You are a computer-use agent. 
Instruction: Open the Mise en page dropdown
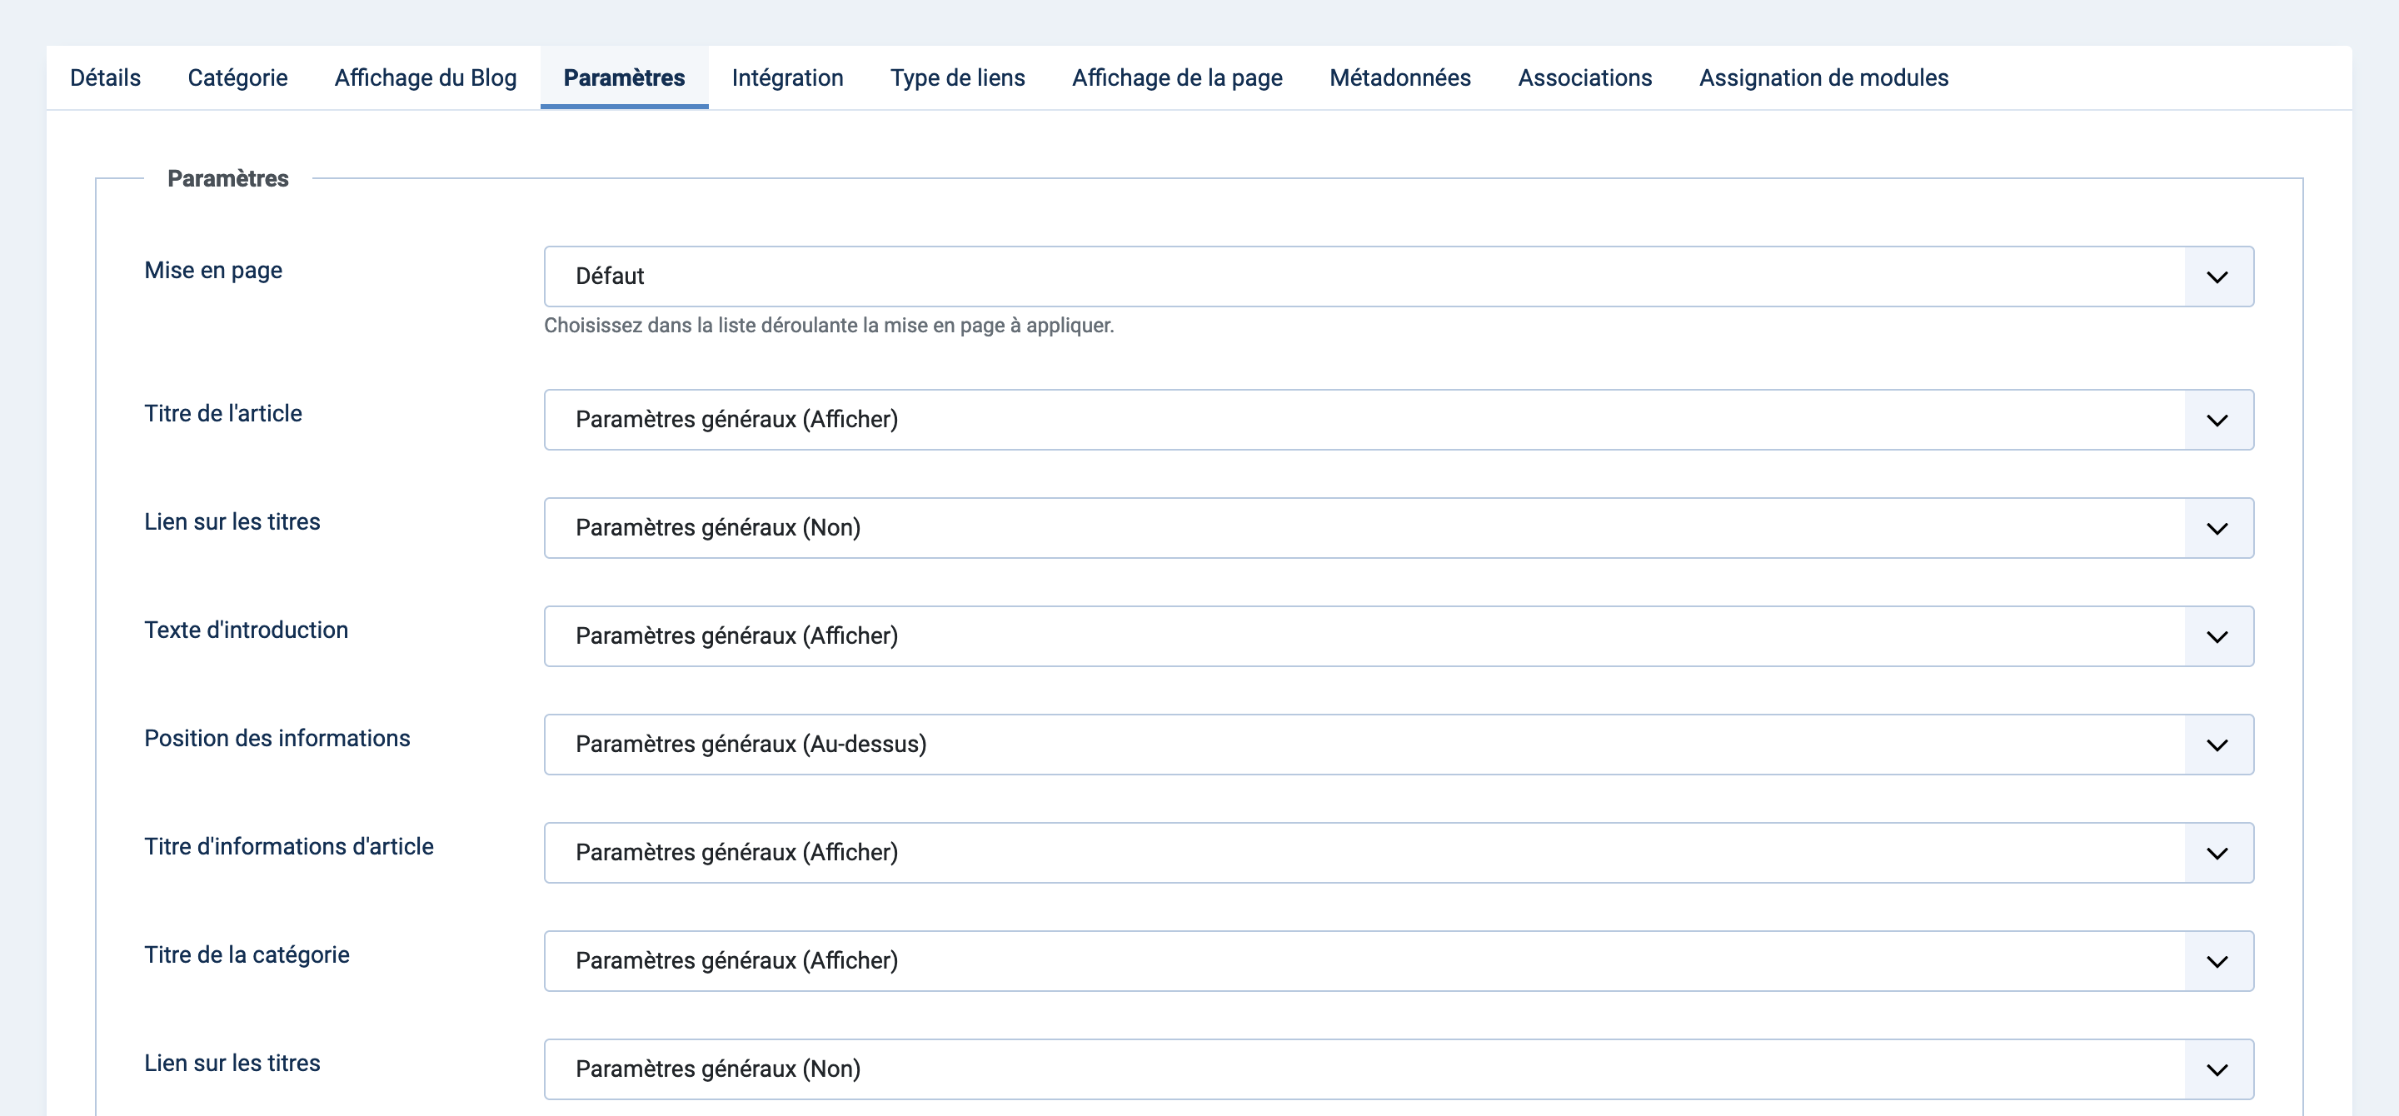(x=1399, y=277)
